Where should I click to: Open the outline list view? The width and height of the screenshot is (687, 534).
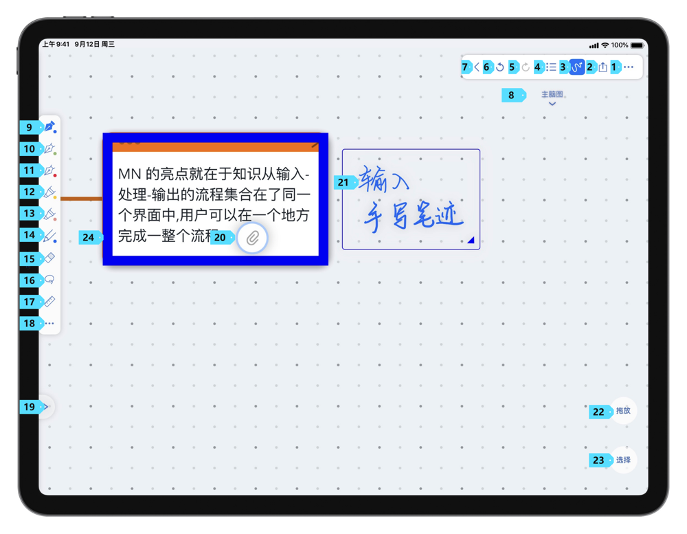pyautogui.click(x=551, y=67)
